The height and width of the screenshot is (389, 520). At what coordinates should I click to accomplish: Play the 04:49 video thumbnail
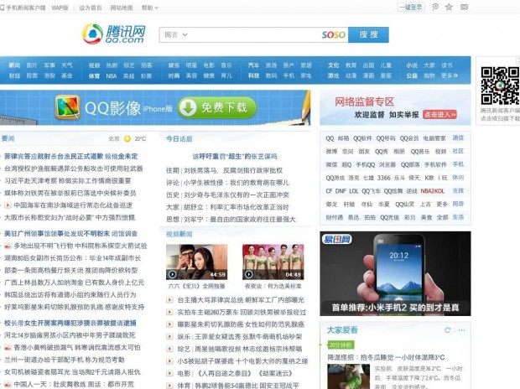(273, 262)
